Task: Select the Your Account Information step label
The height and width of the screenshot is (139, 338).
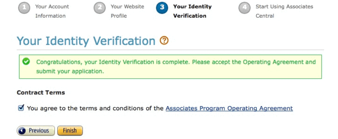Action: [x=52, y=11]
